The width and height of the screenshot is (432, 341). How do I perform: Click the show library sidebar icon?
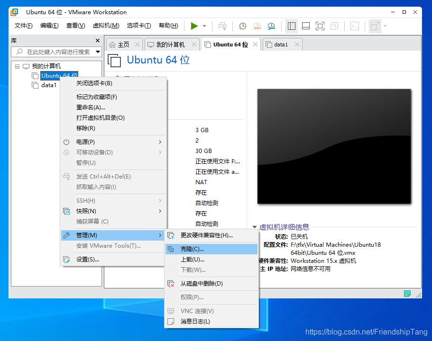click(291, 26)
